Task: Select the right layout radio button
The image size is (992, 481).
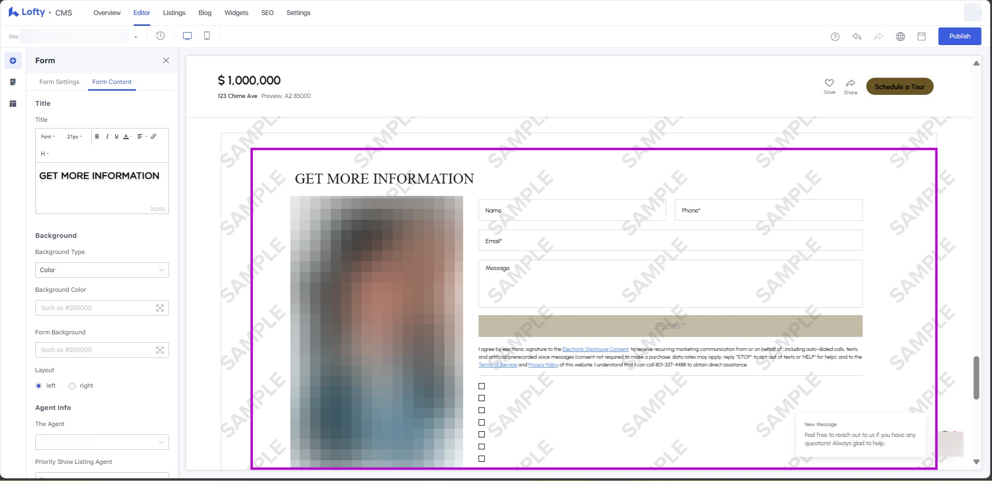Action: tap(72, 386)
